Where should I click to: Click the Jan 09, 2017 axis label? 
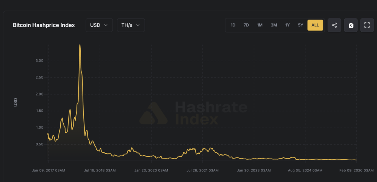point(49,171)
